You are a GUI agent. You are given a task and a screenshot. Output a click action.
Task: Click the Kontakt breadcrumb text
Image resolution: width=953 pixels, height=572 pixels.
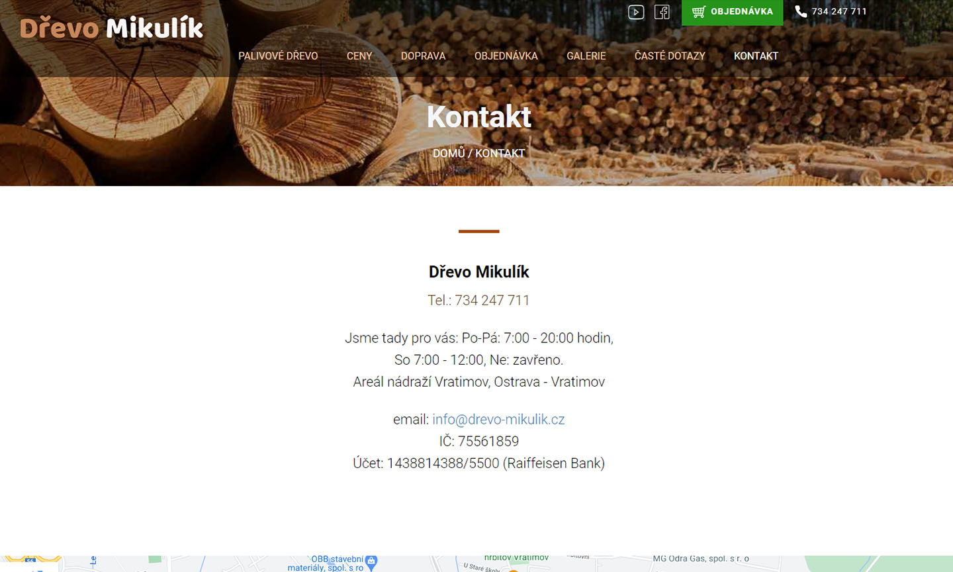pos(500,153)
